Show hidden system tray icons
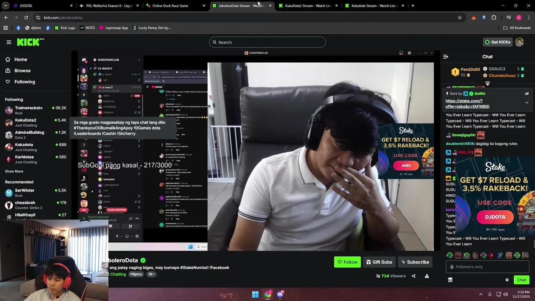Viewport: 535px width, 301px height. [481, 294]
